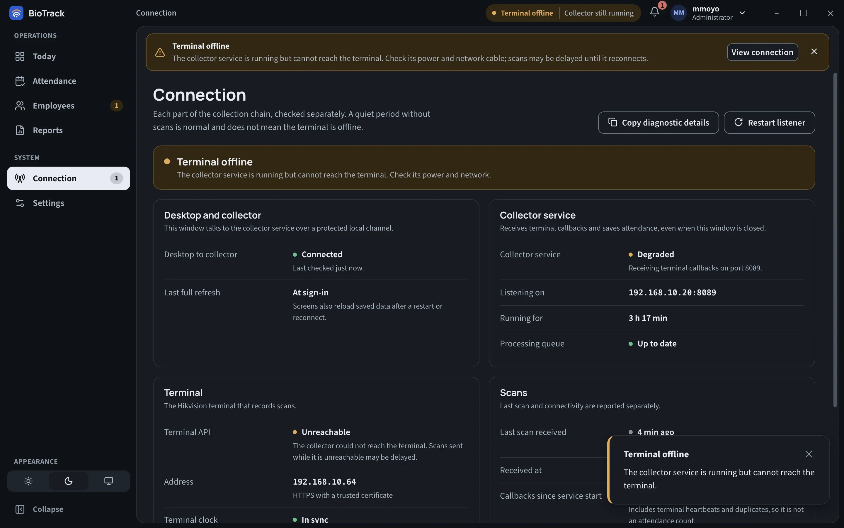Click the banner warning triangle icon
This screenshot has height=528, width=844.
point(160,52)
